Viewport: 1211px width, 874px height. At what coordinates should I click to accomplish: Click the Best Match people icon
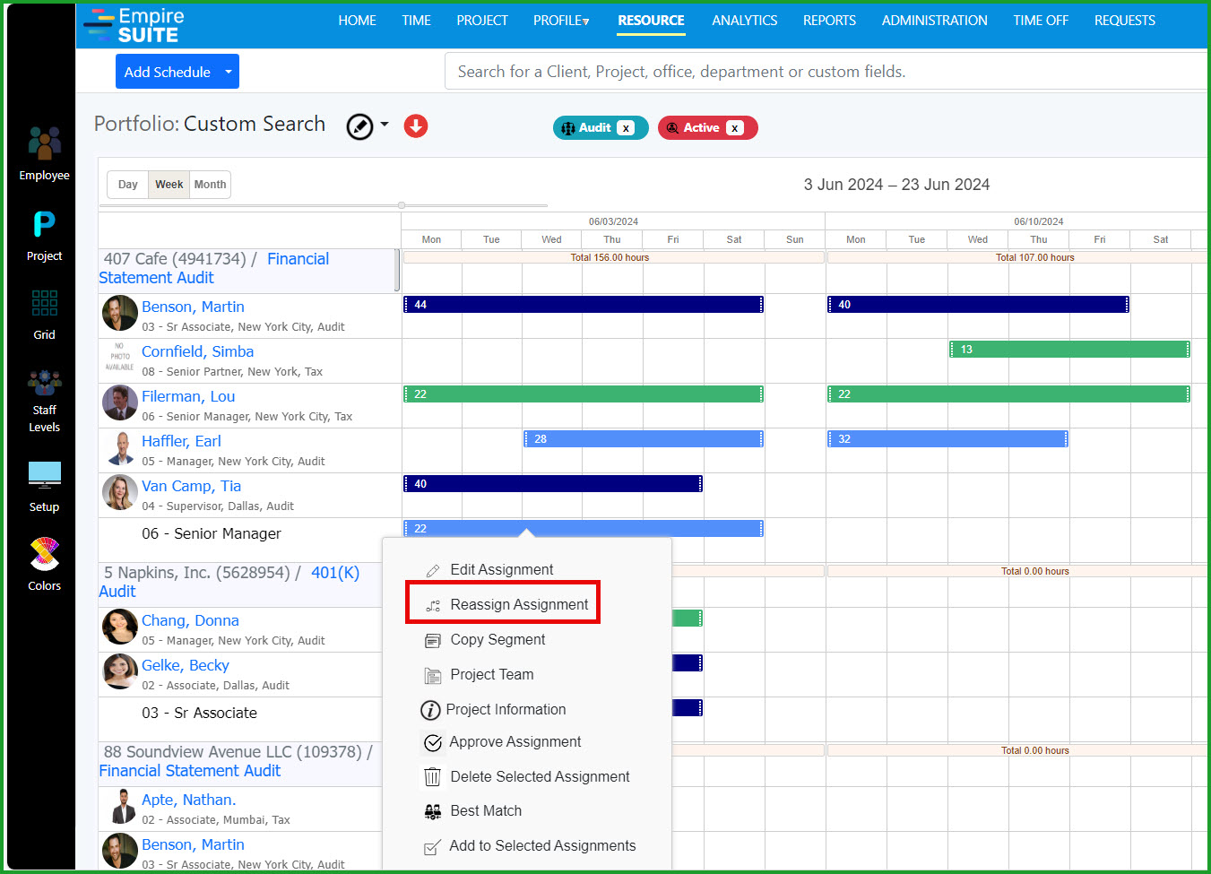coord(433,811)
